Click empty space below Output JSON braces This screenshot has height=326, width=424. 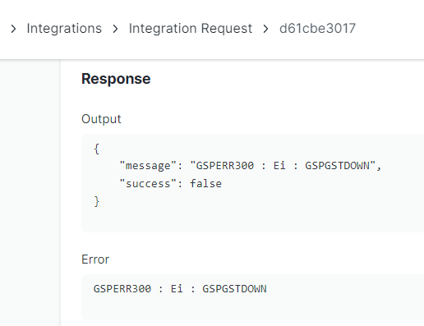tap(247, 220)
